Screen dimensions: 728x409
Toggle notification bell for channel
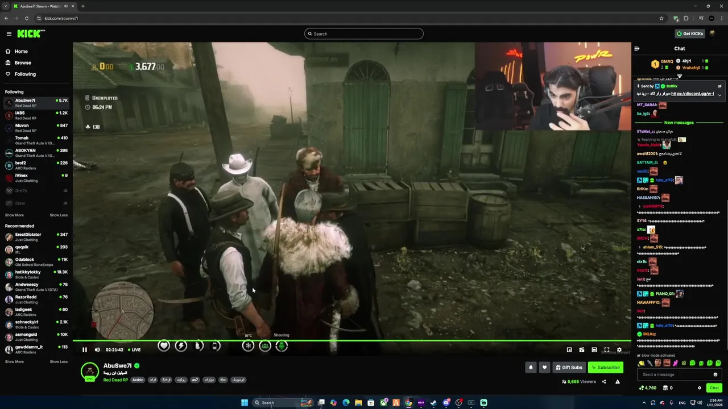pyautogui.click(x=531, y=368)
